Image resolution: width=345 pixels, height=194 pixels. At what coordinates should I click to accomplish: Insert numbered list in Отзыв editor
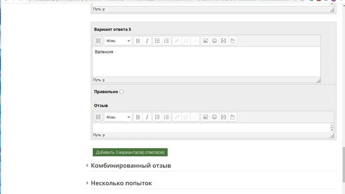point(167,117)
